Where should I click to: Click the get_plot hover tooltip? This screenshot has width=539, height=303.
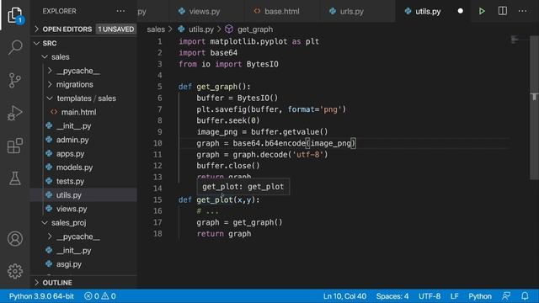(x=243, y=187)
